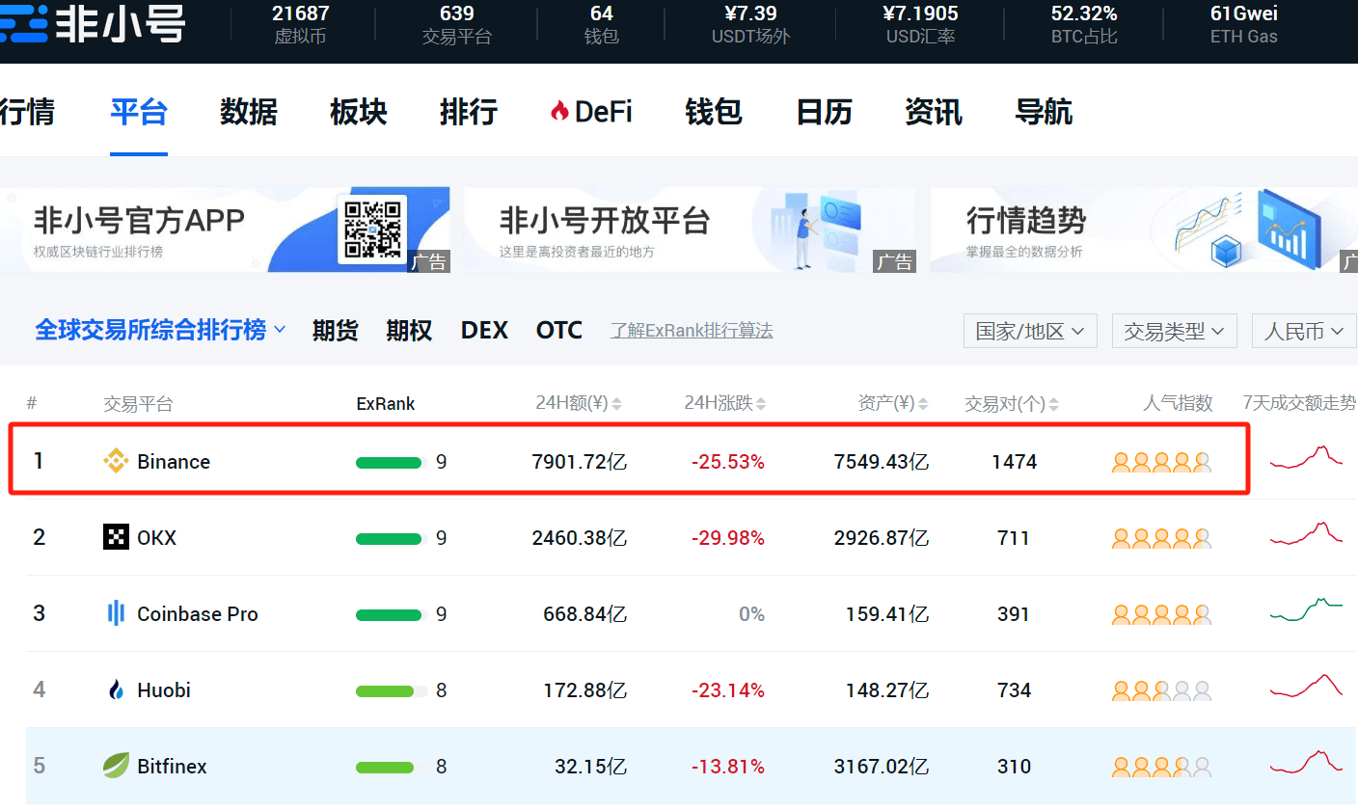The height and width of the screenshot is (811, 1358).
Task: Click the Bitfinex leaf logo icon
Action: click(116, 766)
